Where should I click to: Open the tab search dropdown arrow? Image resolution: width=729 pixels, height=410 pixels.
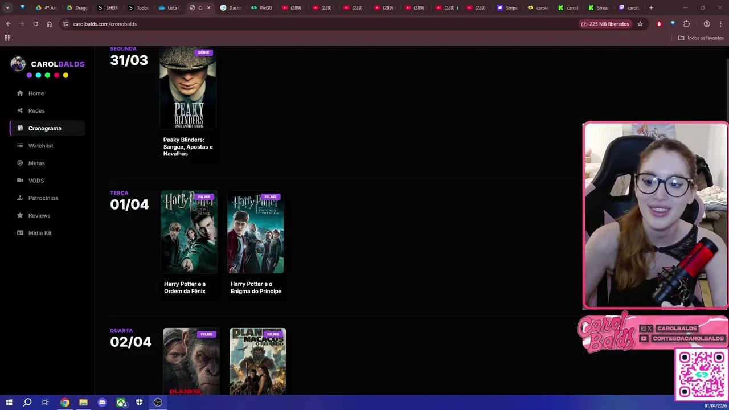coord(7,8)
